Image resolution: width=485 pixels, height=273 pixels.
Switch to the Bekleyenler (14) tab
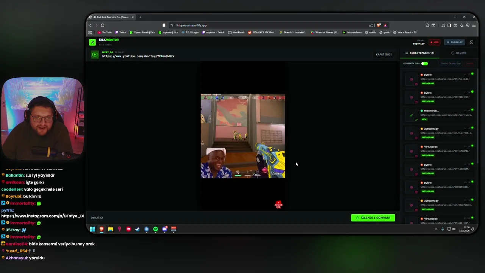point(420,53)
